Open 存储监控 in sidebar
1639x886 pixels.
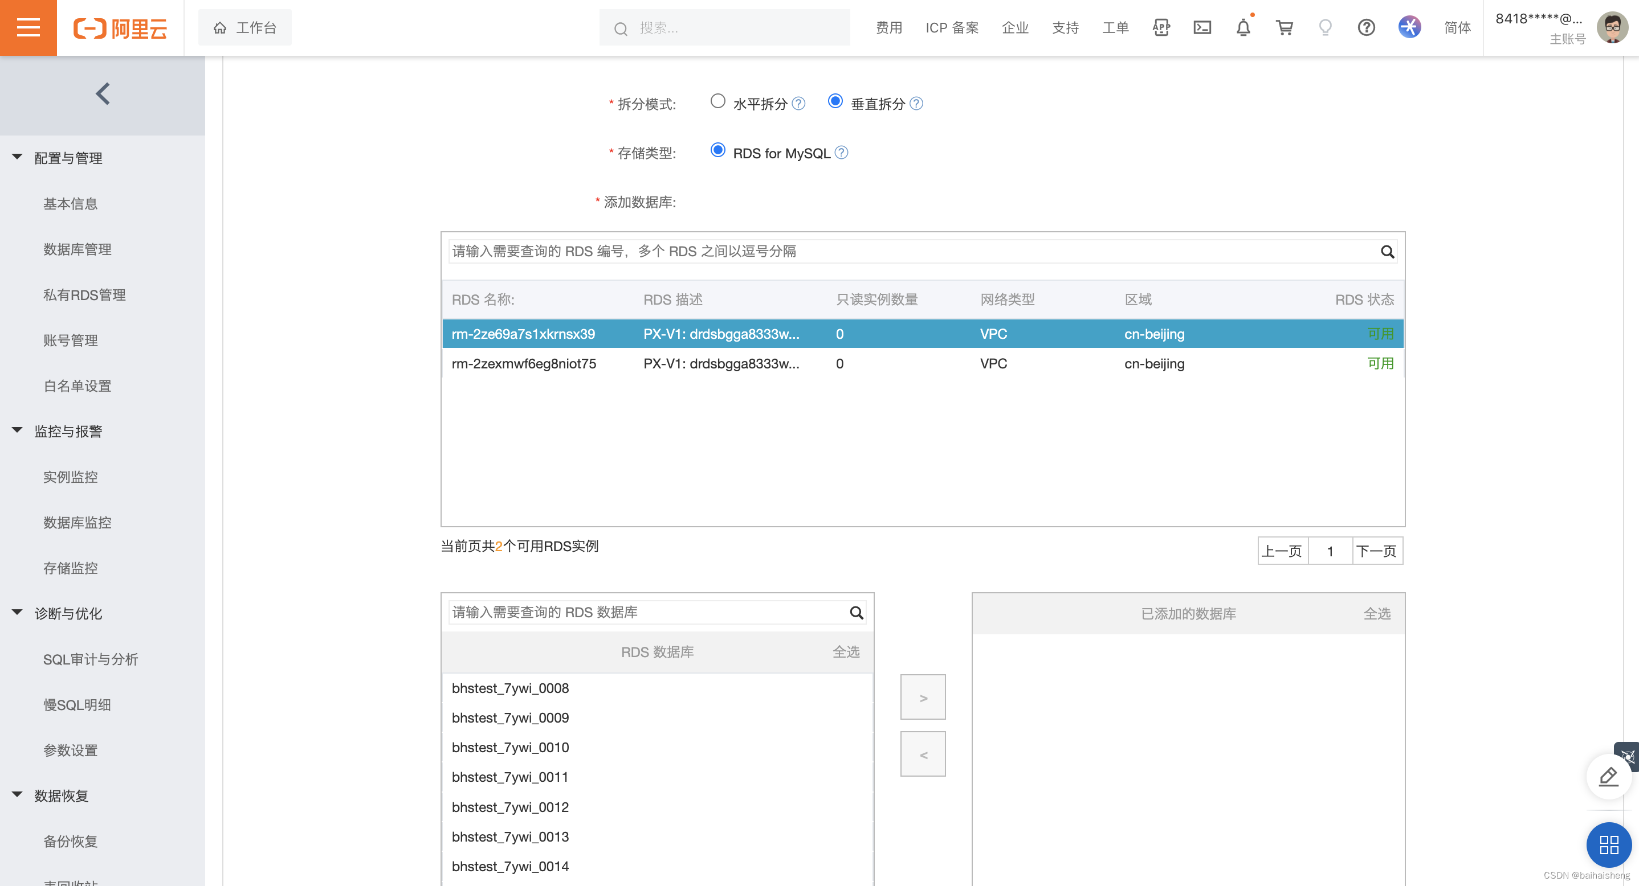click(x=71, y=568)
